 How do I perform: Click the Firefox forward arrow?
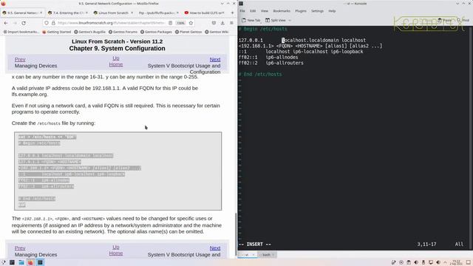pyautogui.click(x=15, y=23)
